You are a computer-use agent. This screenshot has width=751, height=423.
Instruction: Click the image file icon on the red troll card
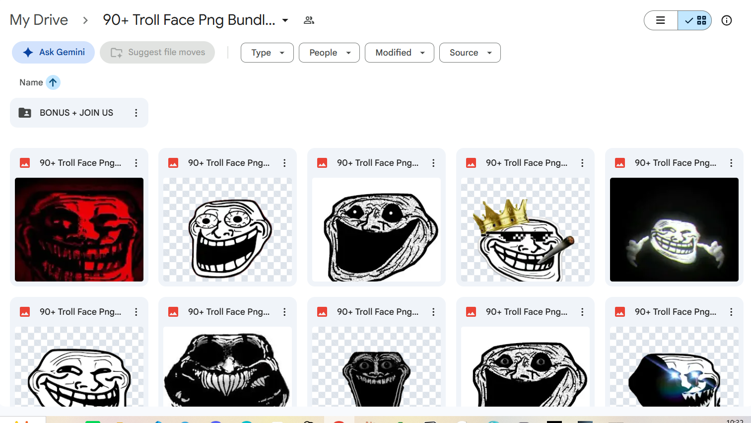click(25, 163)
